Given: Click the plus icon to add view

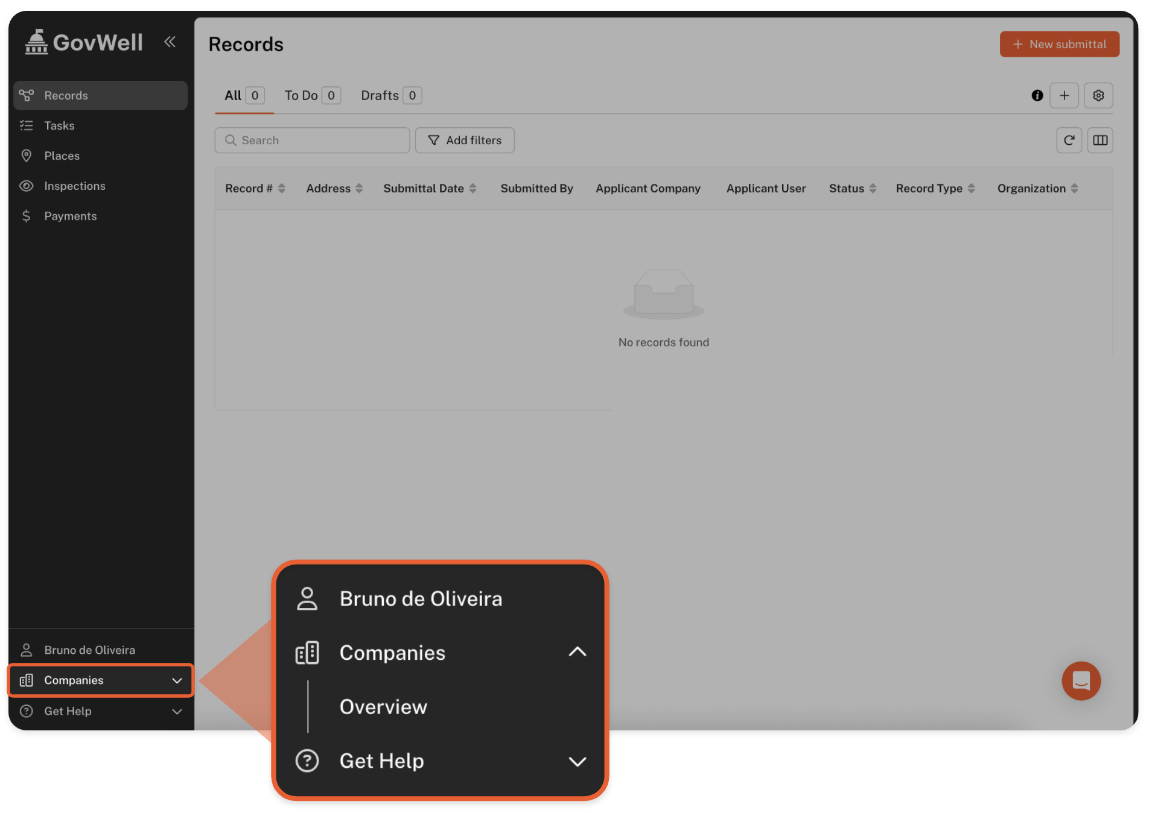Looking at the screenshot, I should pyautogui.click(x=1064, y=95).
